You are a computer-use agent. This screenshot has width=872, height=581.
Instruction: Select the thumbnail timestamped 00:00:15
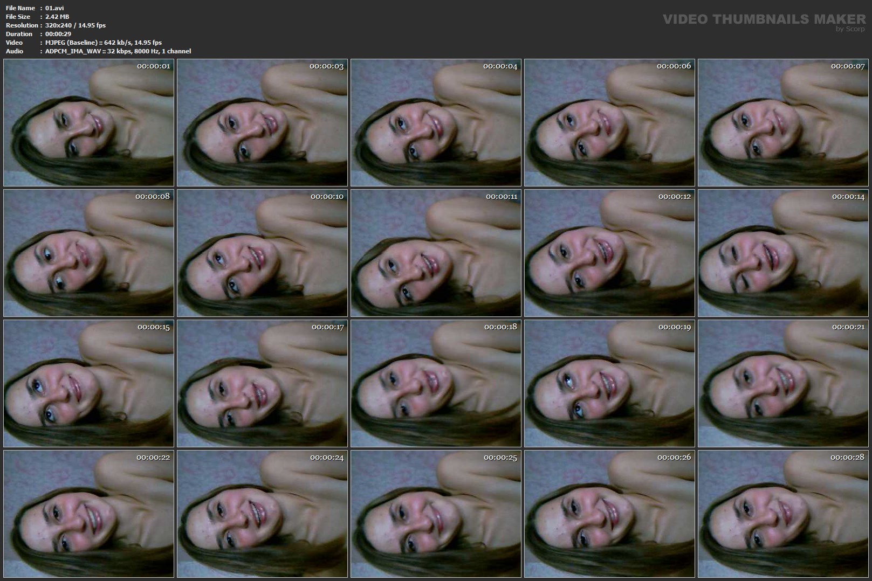(x=88, y=383)
